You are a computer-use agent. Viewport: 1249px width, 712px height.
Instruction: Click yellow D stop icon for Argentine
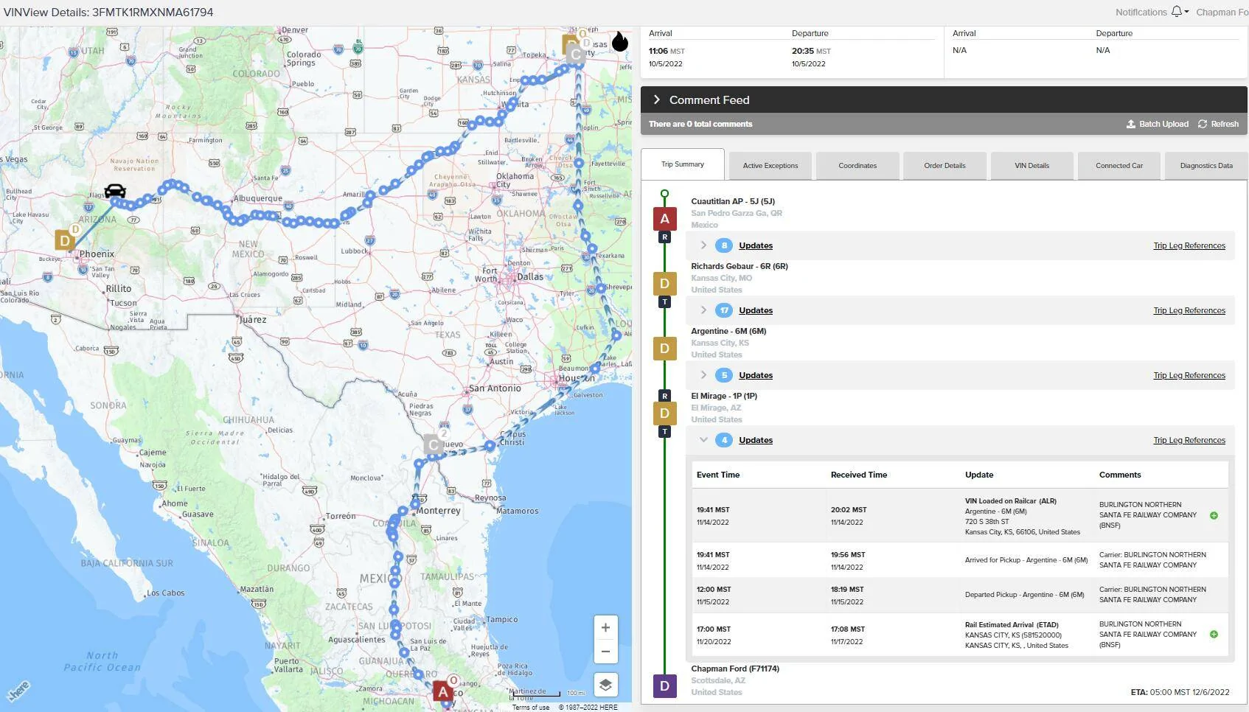pyautogui.click(x=664, y=349)
